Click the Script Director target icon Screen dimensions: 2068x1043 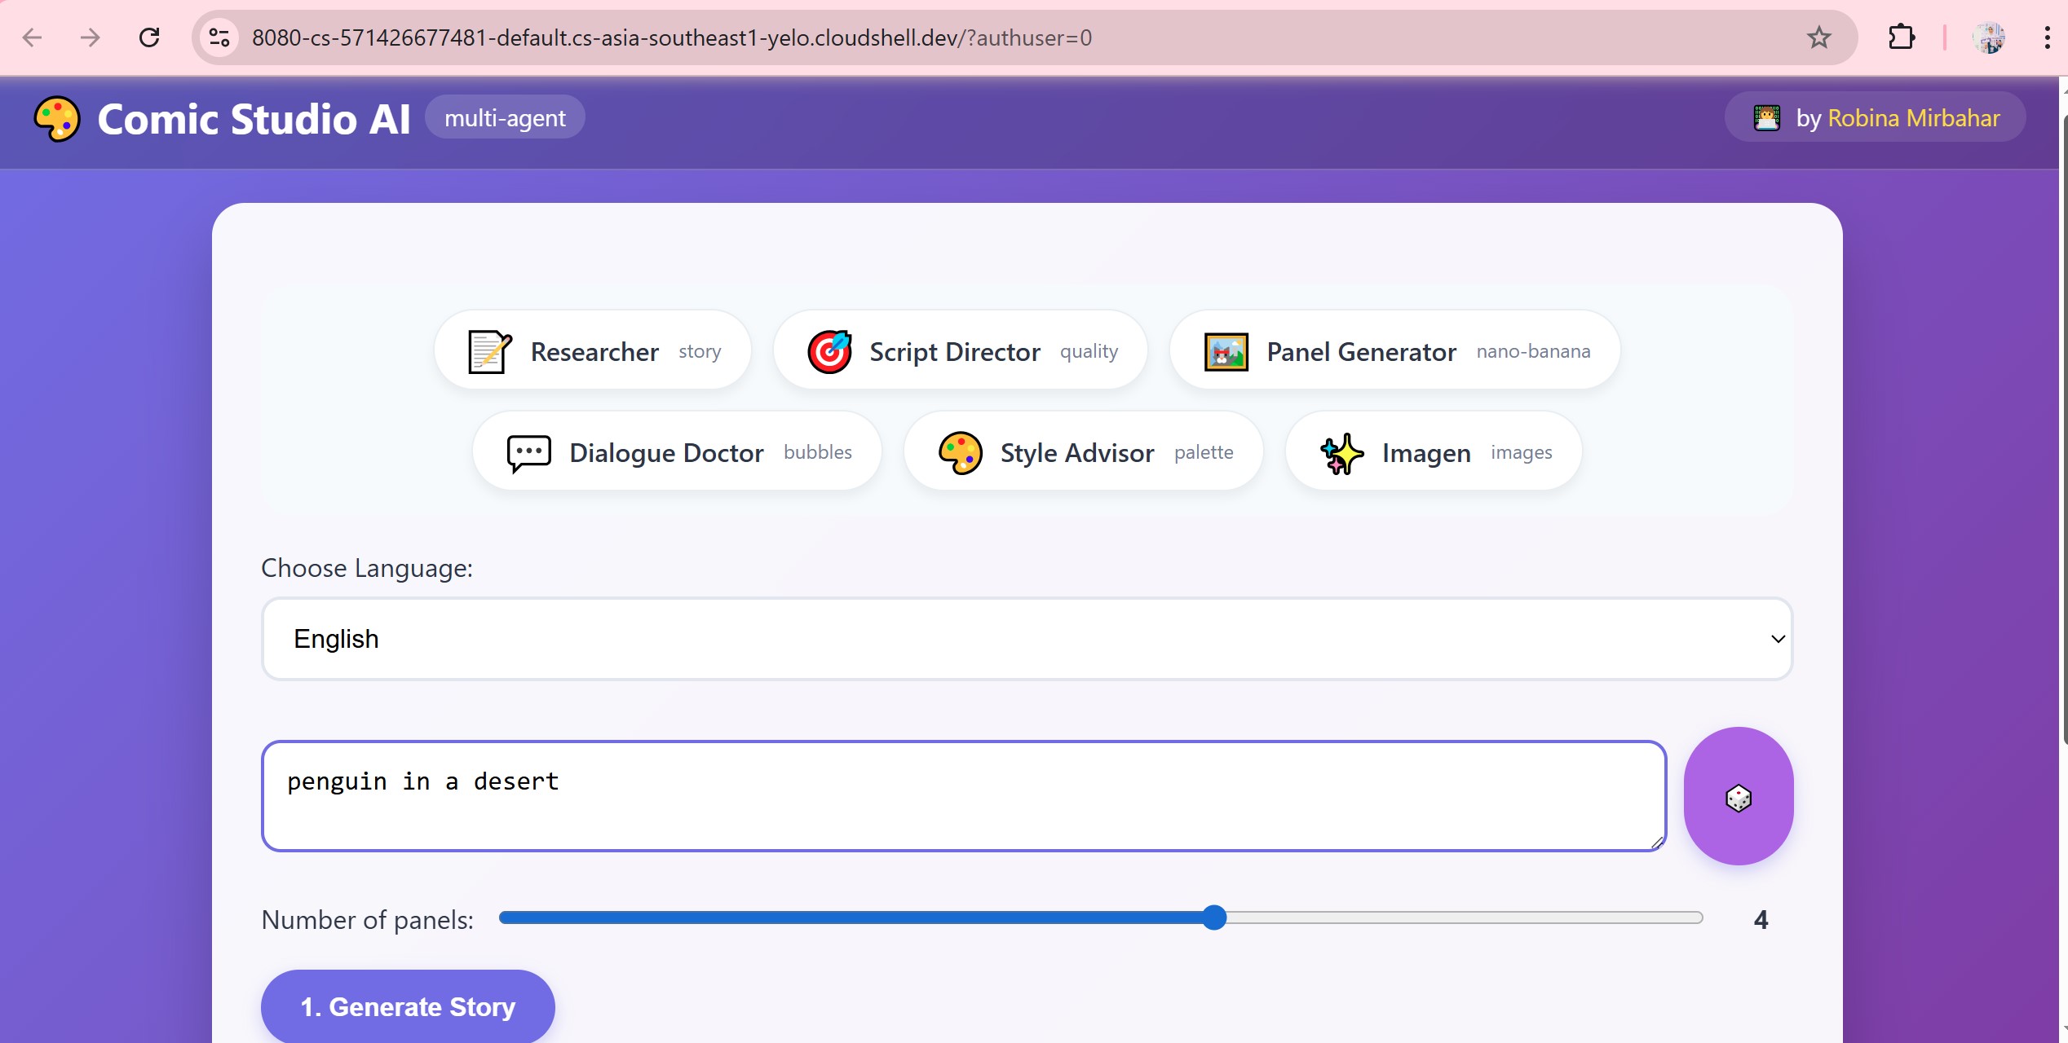tap(829, 352)
